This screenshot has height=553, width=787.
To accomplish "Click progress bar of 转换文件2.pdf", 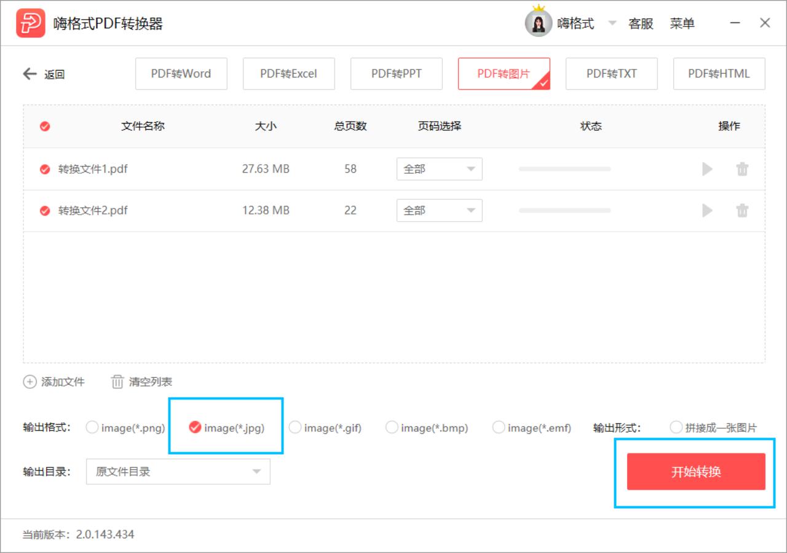I will tap(565, 211).
